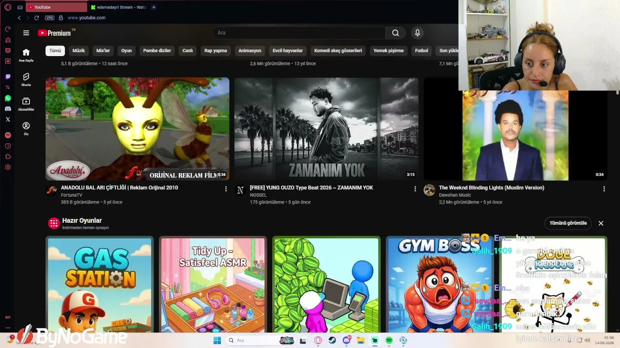Open Shorts in YouTube sidebar
620x348 pixels.
(26, 79)
